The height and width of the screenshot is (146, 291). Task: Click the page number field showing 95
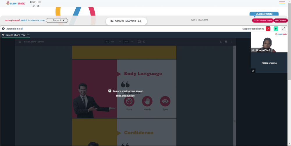coord(107,42)
